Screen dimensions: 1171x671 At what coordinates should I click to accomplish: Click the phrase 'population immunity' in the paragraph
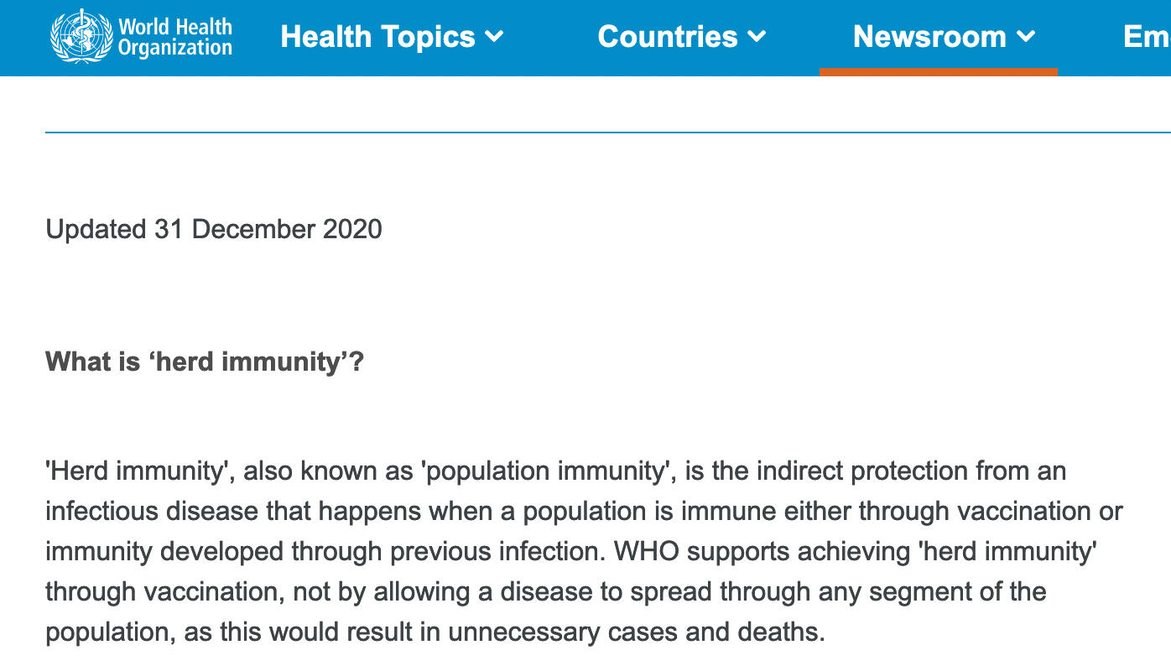tap(548, 471)
